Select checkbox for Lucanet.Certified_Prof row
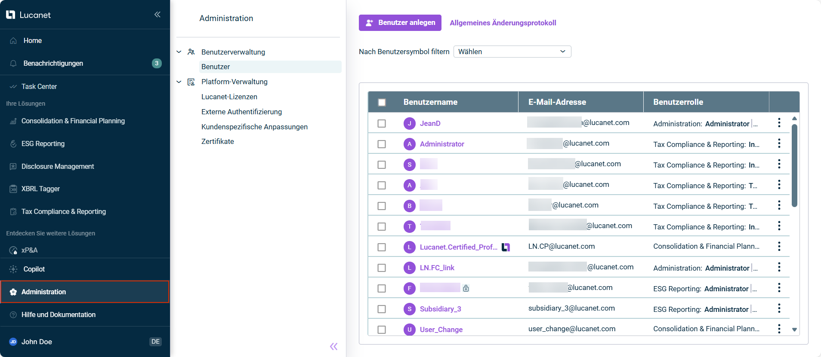Viewport: 821px width, 357px height. coord(382,247)
